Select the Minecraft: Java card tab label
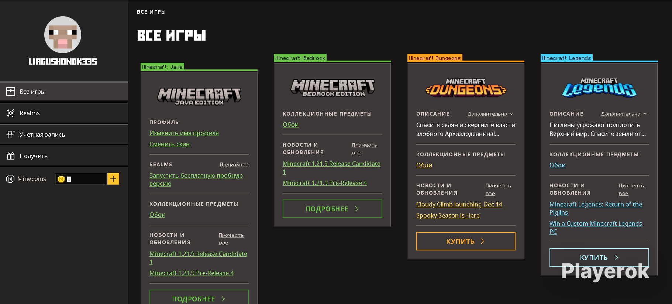This screenshot has width=672, height=304. [162, 67]
